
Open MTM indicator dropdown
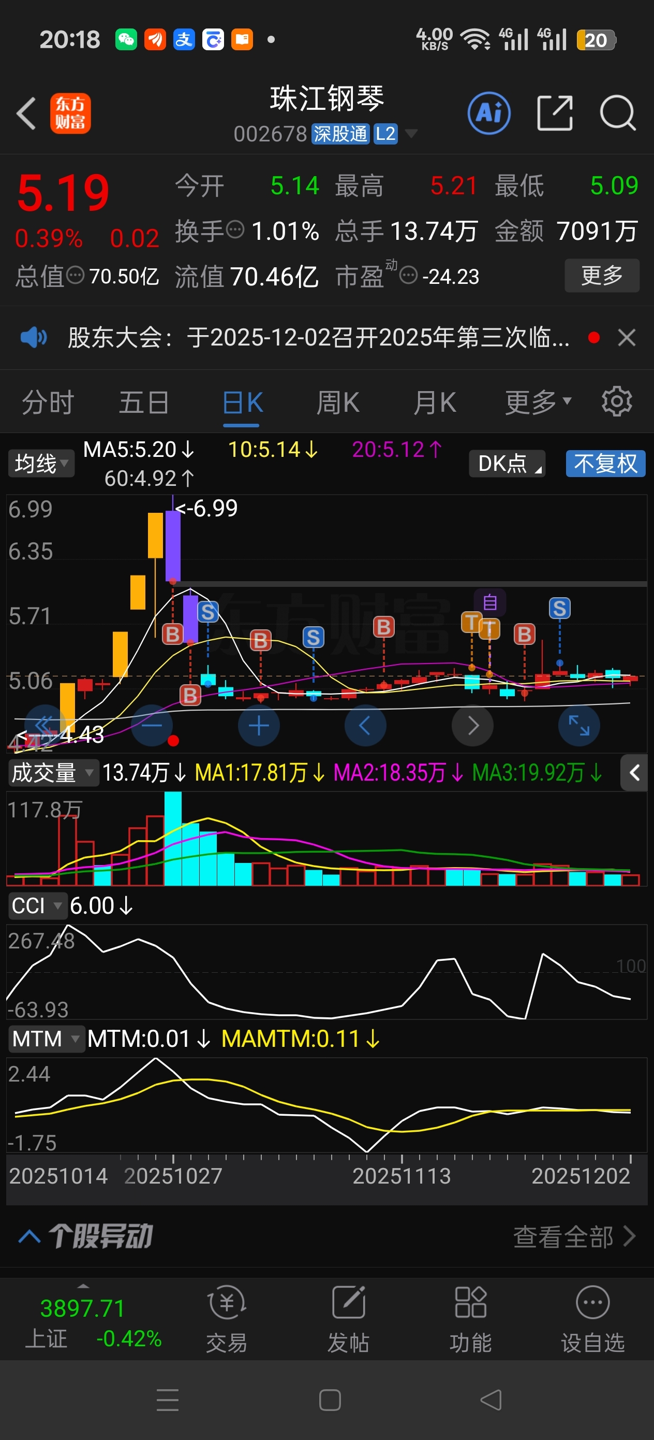[47, 1039]
